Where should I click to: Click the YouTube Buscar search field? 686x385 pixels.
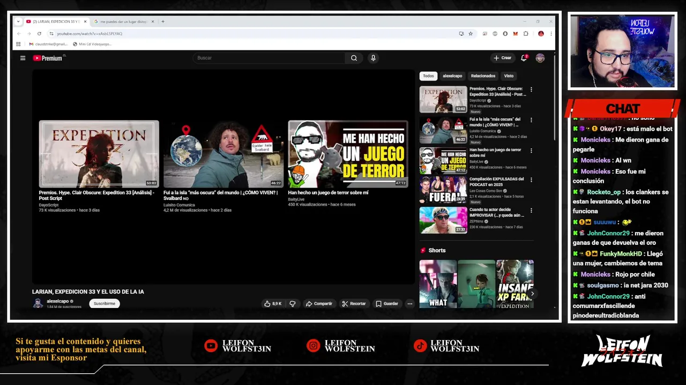point(269,58)
